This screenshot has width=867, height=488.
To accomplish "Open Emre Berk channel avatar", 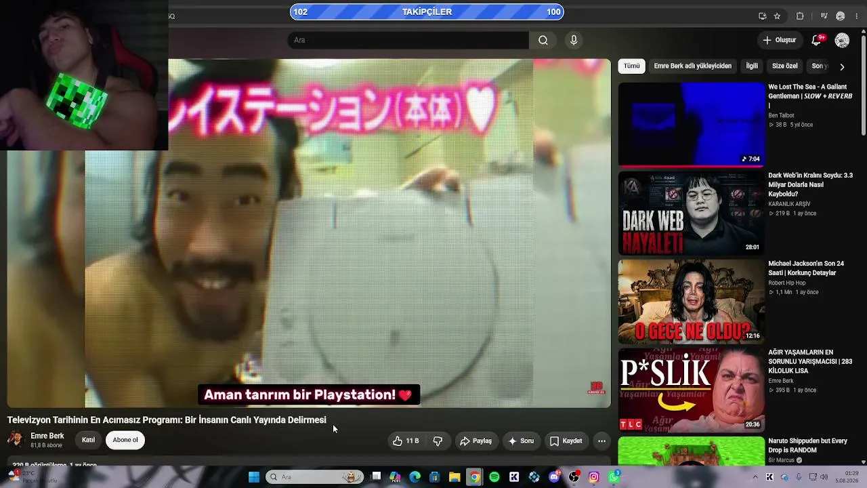I will pyautogui.click(x=15, y=440).
